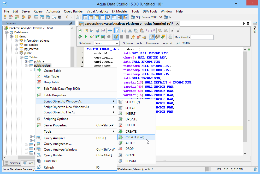Toggle the highlighted word wrap button
The width and height of the screenshot is (260, 174).
(x=117, y=31)
